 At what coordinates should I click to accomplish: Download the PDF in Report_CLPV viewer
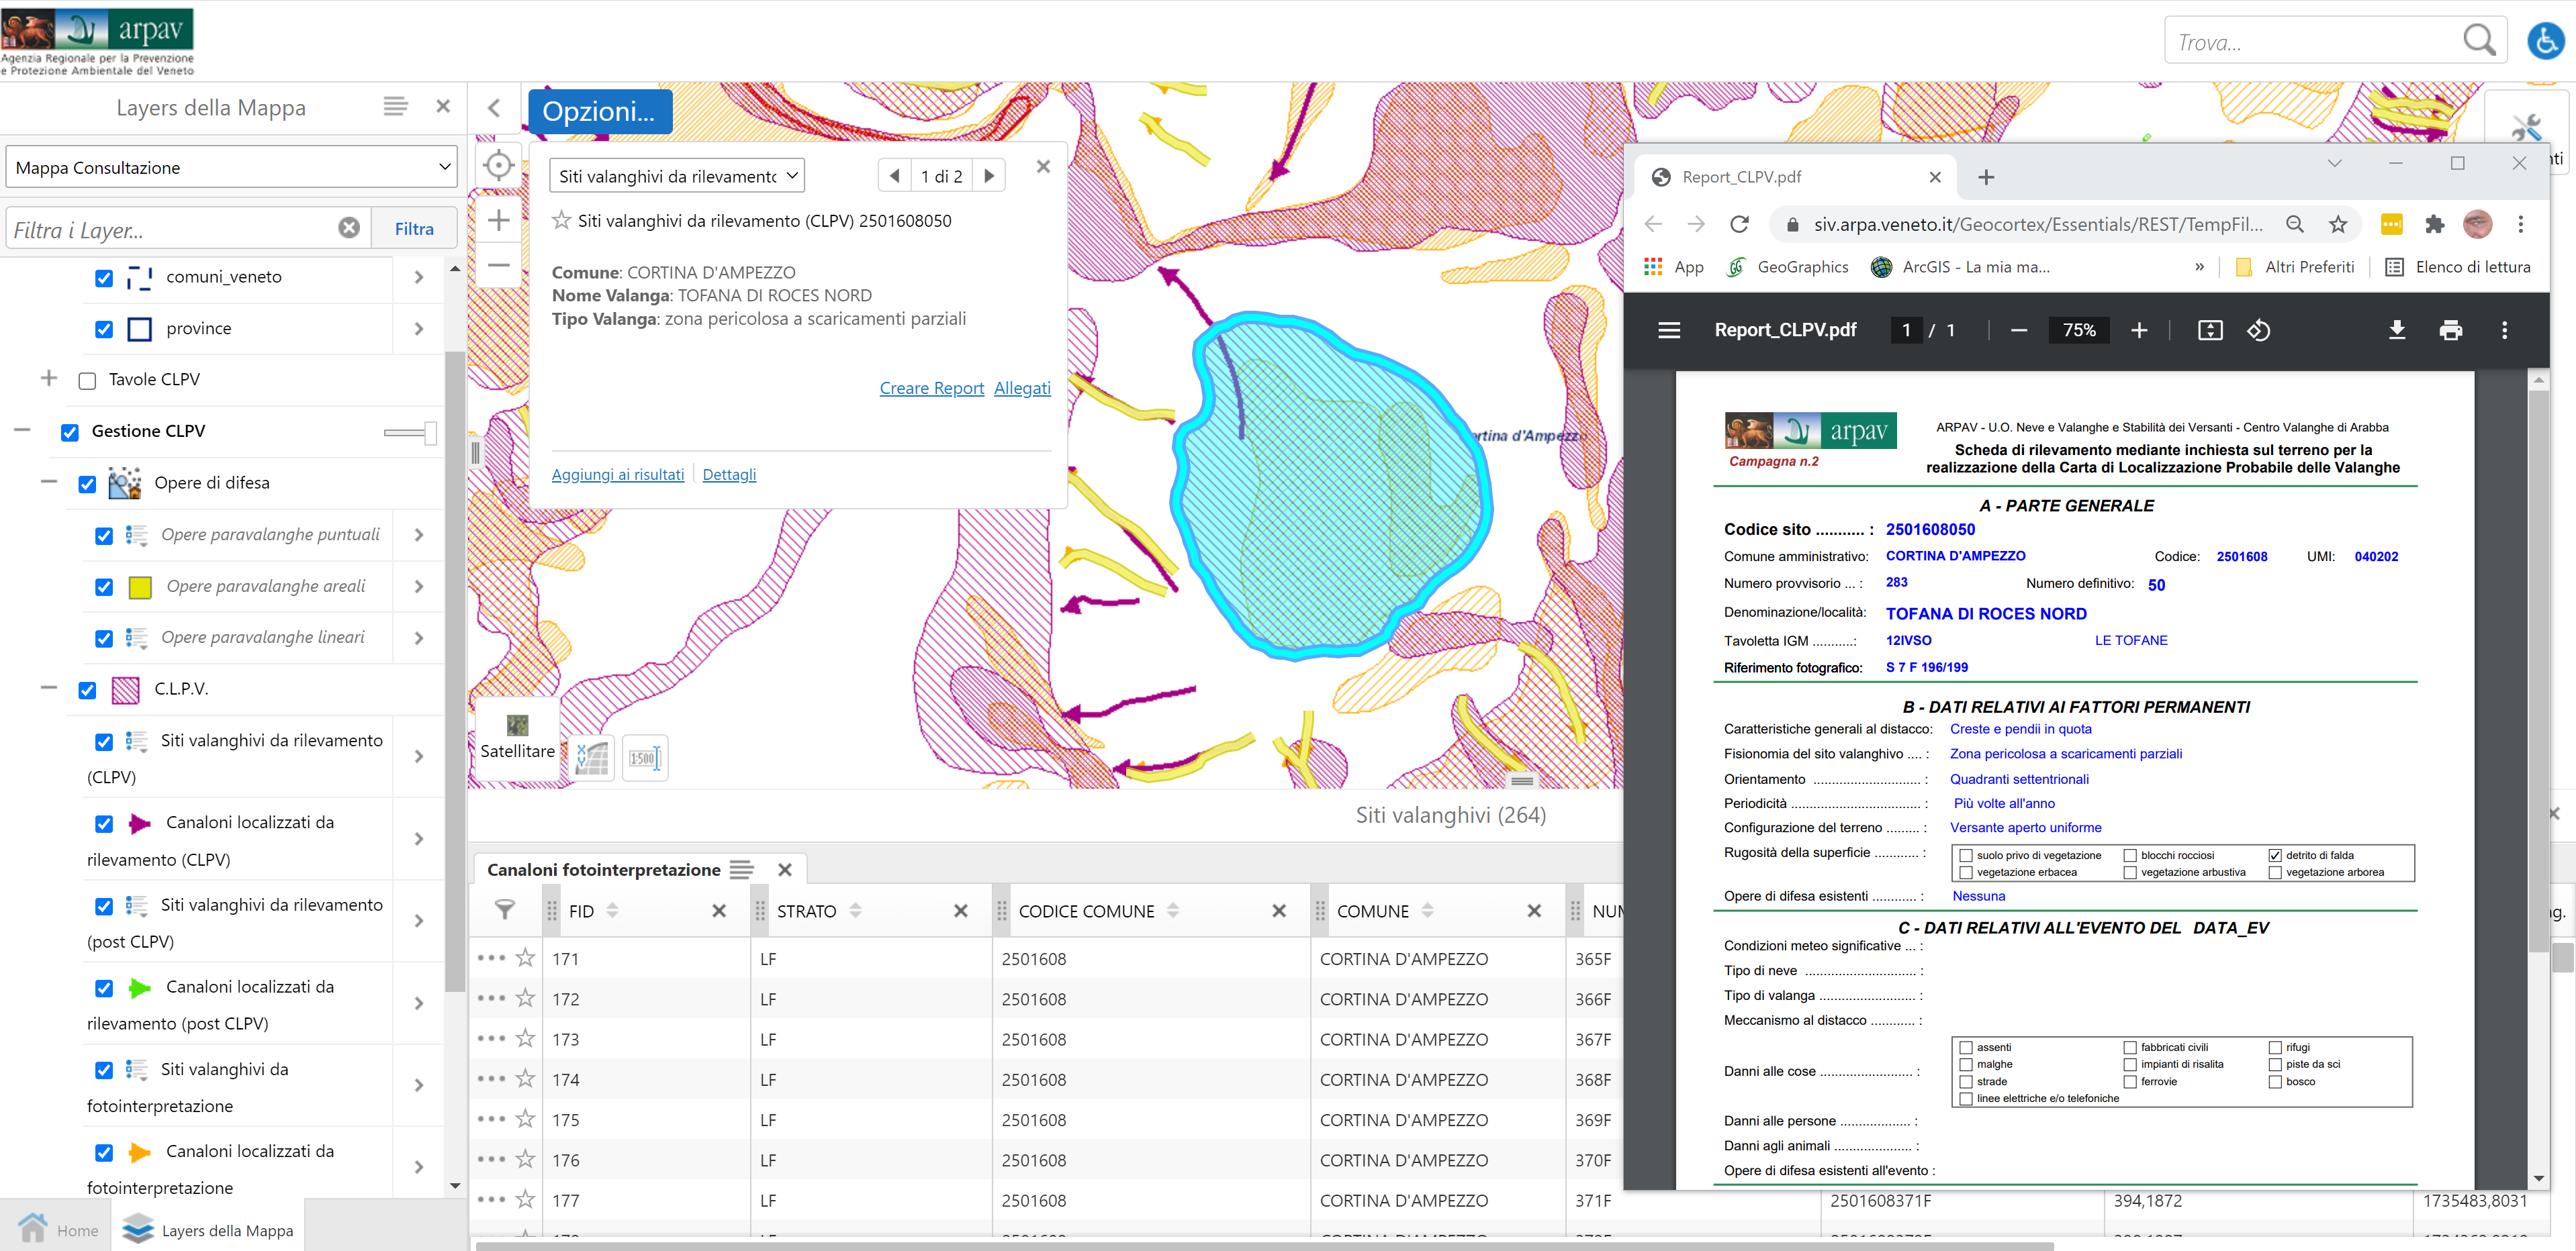pyautogui.click(x=2396, y=330)
